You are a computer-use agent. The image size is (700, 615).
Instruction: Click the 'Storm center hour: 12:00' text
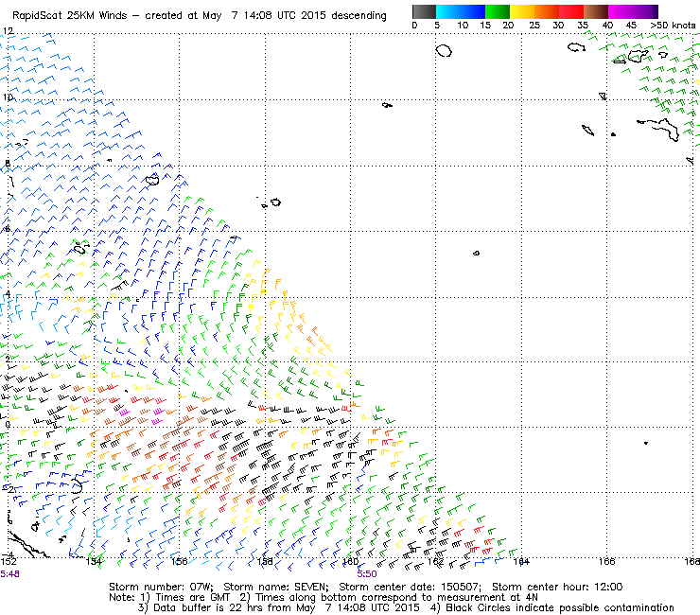557,587
